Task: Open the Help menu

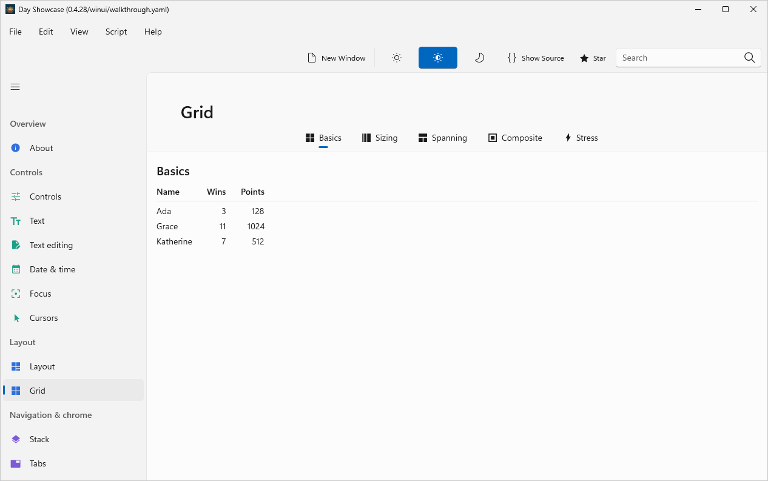Action: 153,32
